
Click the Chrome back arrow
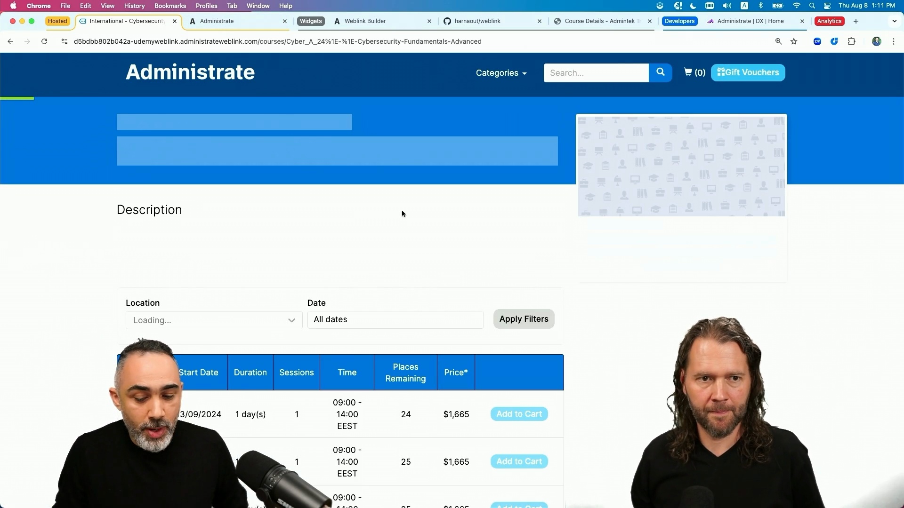coord(10,41)
